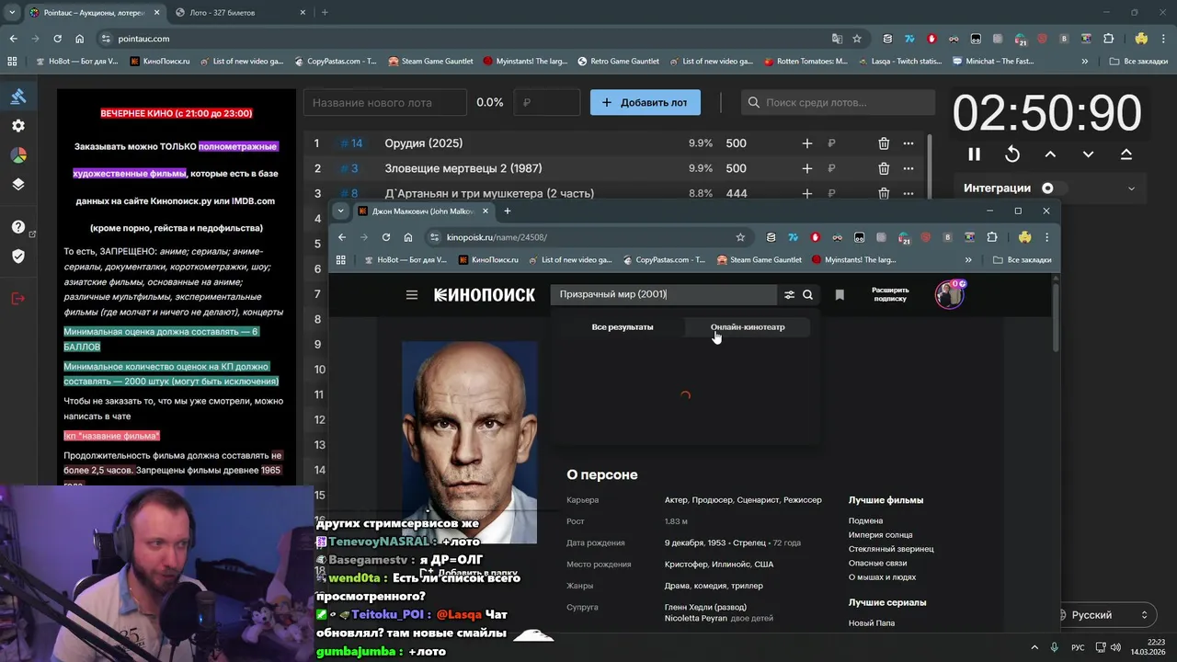Open Retro Game Gauntlet bookmark
The image size is (1177, 662).
coord(618,62)
